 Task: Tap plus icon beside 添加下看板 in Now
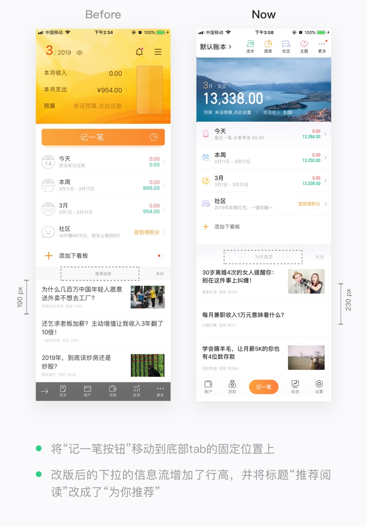(205, 227)
